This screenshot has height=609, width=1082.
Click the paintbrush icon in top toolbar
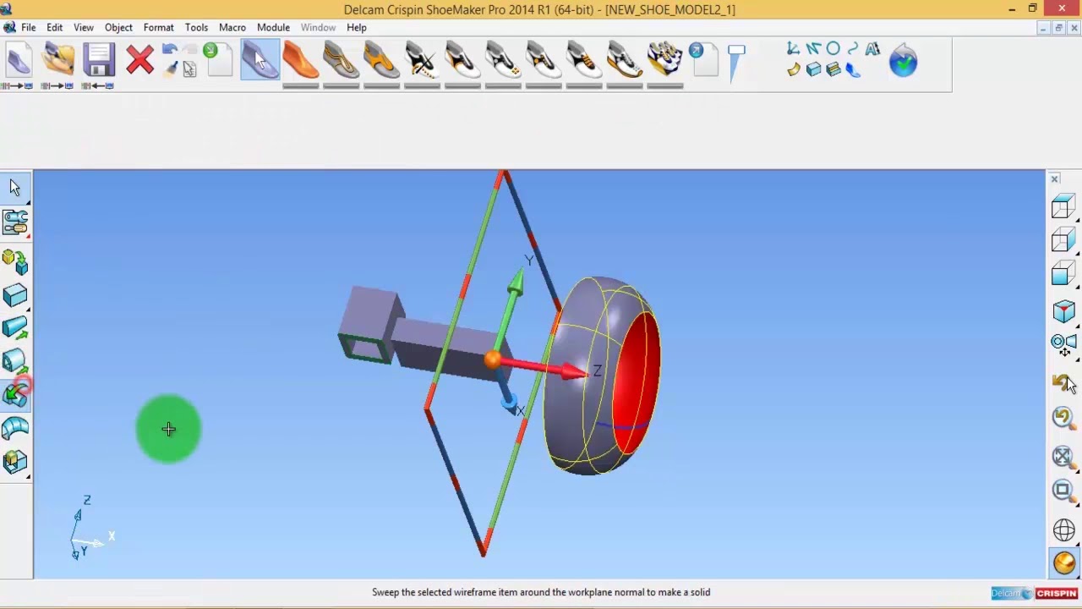tap(170, 69)
